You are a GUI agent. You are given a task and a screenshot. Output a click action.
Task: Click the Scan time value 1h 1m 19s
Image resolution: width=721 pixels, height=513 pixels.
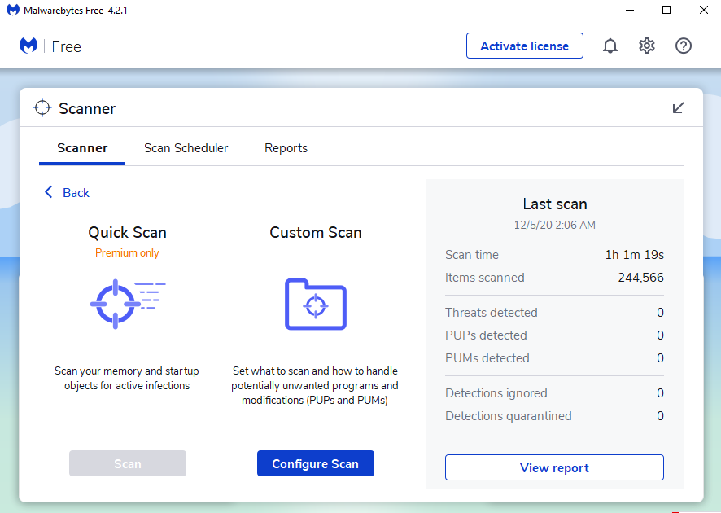tap(635, 254)
